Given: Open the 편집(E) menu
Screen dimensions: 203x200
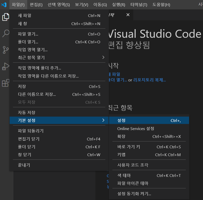Looking at the screenshot, I should click(x=36, y=5).
